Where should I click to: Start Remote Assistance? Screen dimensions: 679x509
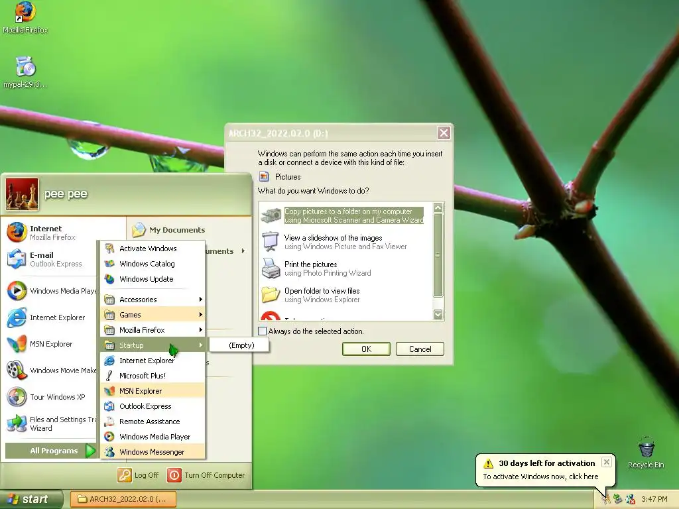point(153,422)
